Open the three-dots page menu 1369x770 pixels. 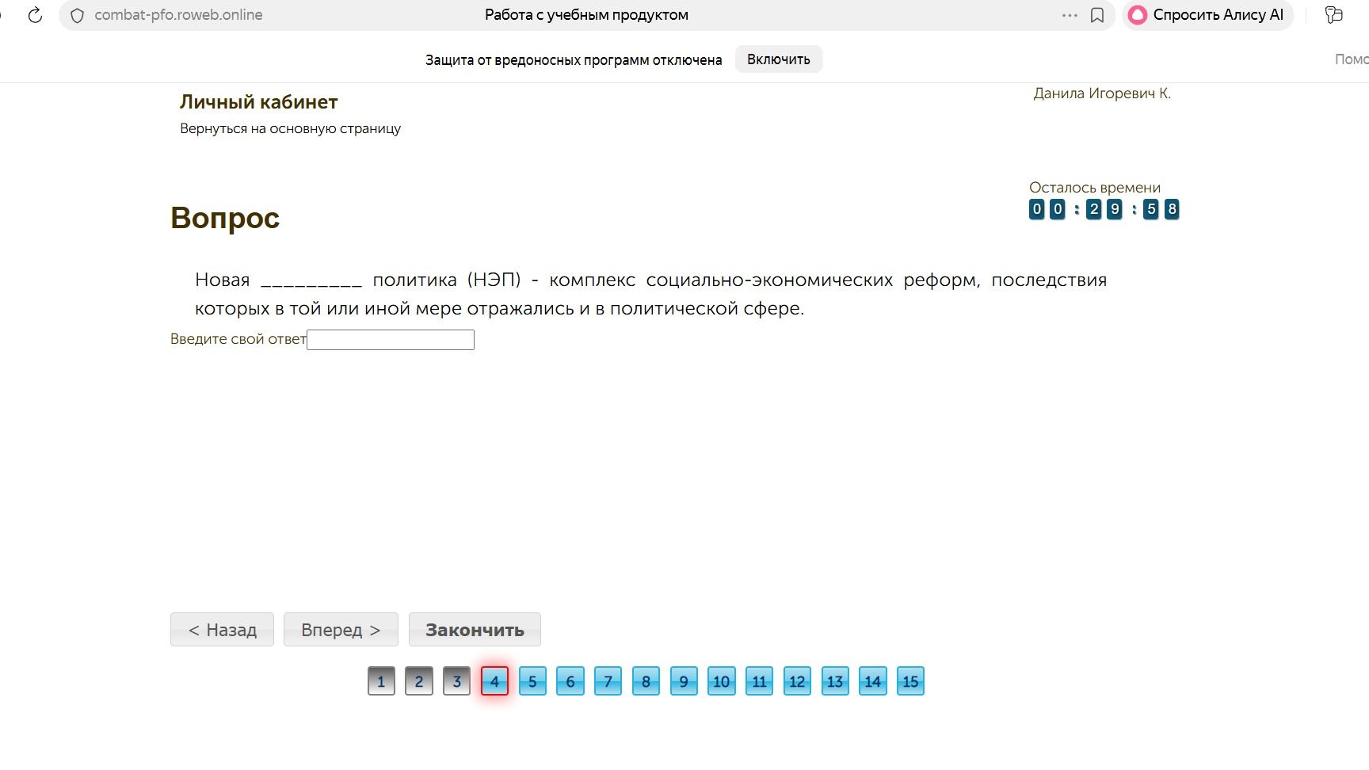point(1070,15)
